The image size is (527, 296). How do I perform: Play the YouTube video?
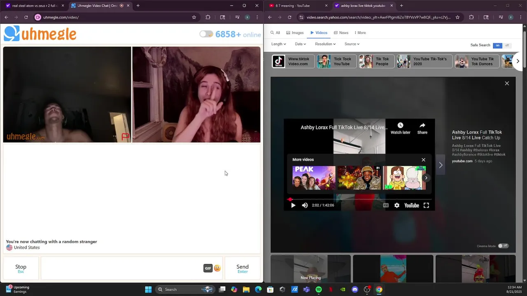293,205
